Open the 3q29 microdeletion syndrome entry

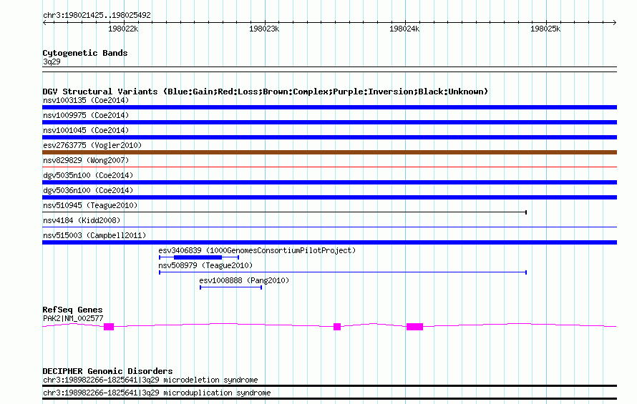[x=150, y=380]
